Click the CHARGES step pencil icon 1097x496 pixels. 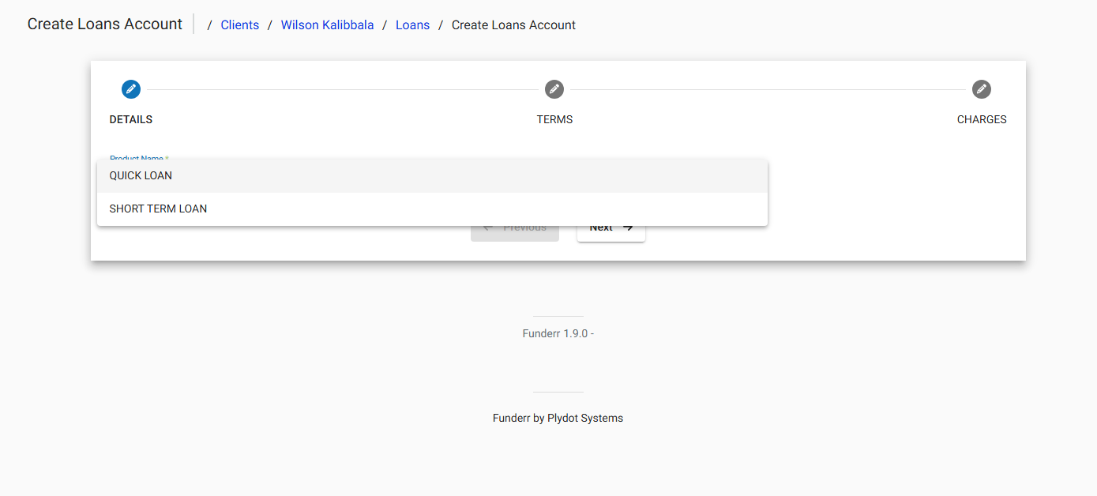981,89
